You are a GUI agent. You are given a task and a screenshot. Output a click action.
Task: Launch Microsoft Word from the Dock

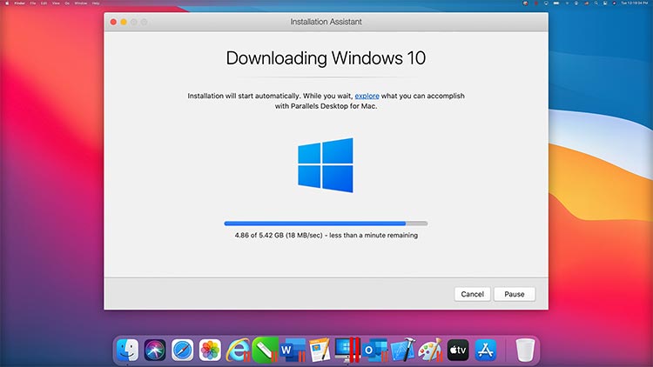(x=293, y=350)
